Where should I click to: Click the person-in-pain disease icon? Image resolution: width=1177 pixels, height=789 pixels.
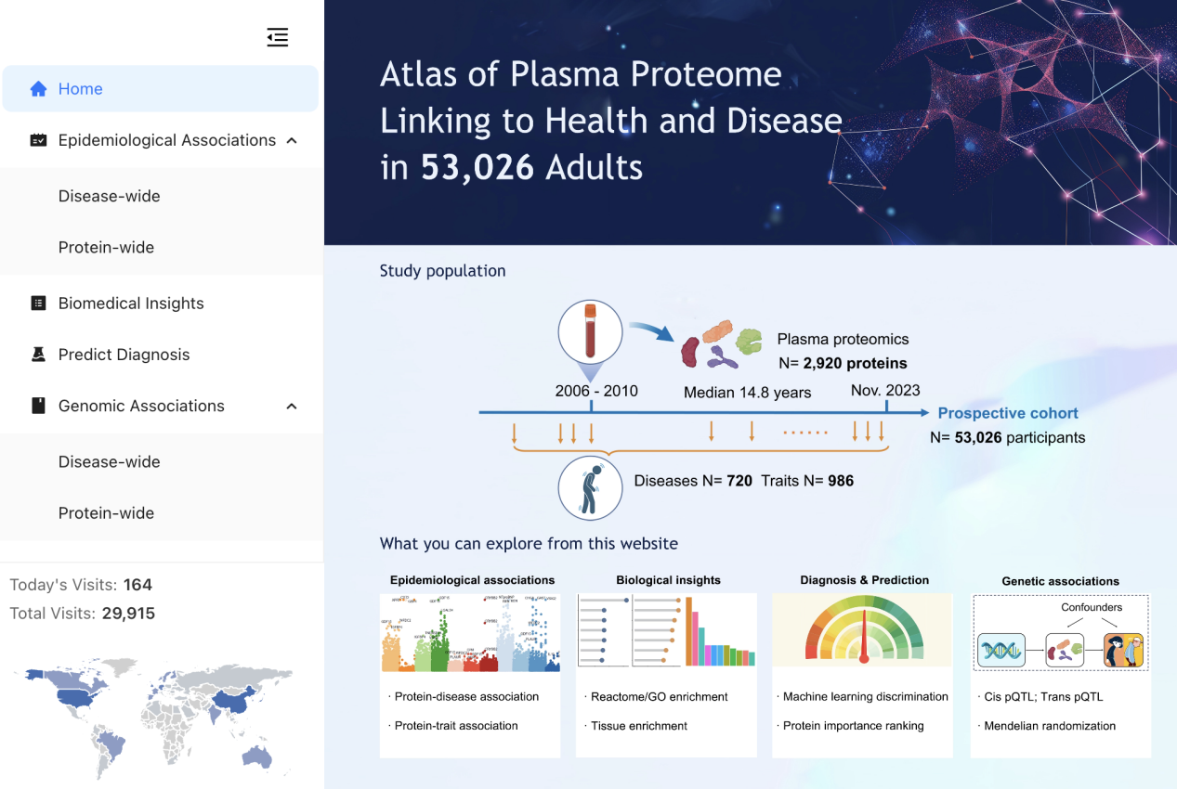(590, 487)
